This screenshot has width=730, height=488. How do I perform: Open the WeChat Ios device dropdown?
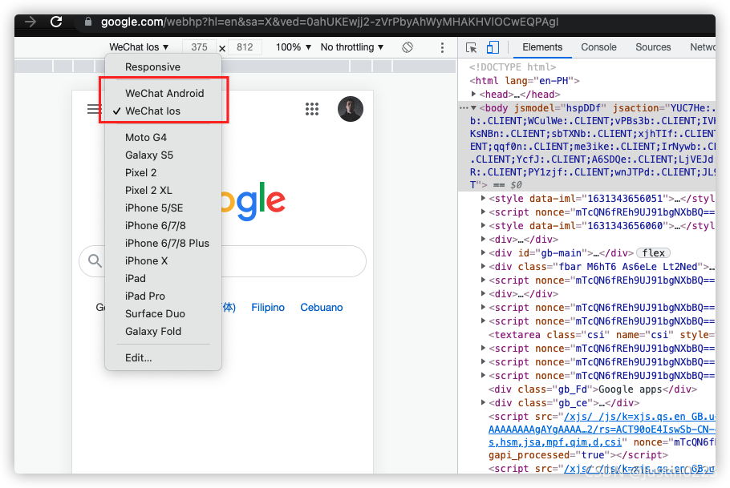pyautogui.click(x=139, y=47)
